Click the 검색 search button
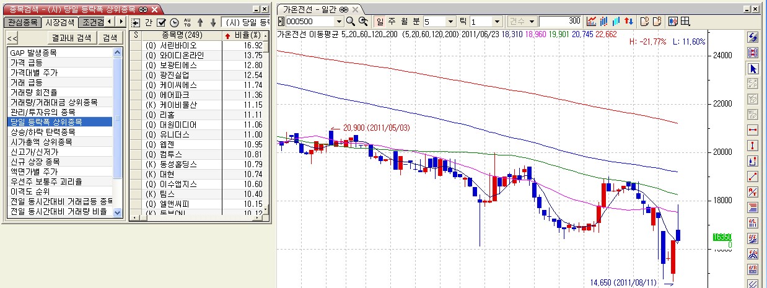 [110, 37]
